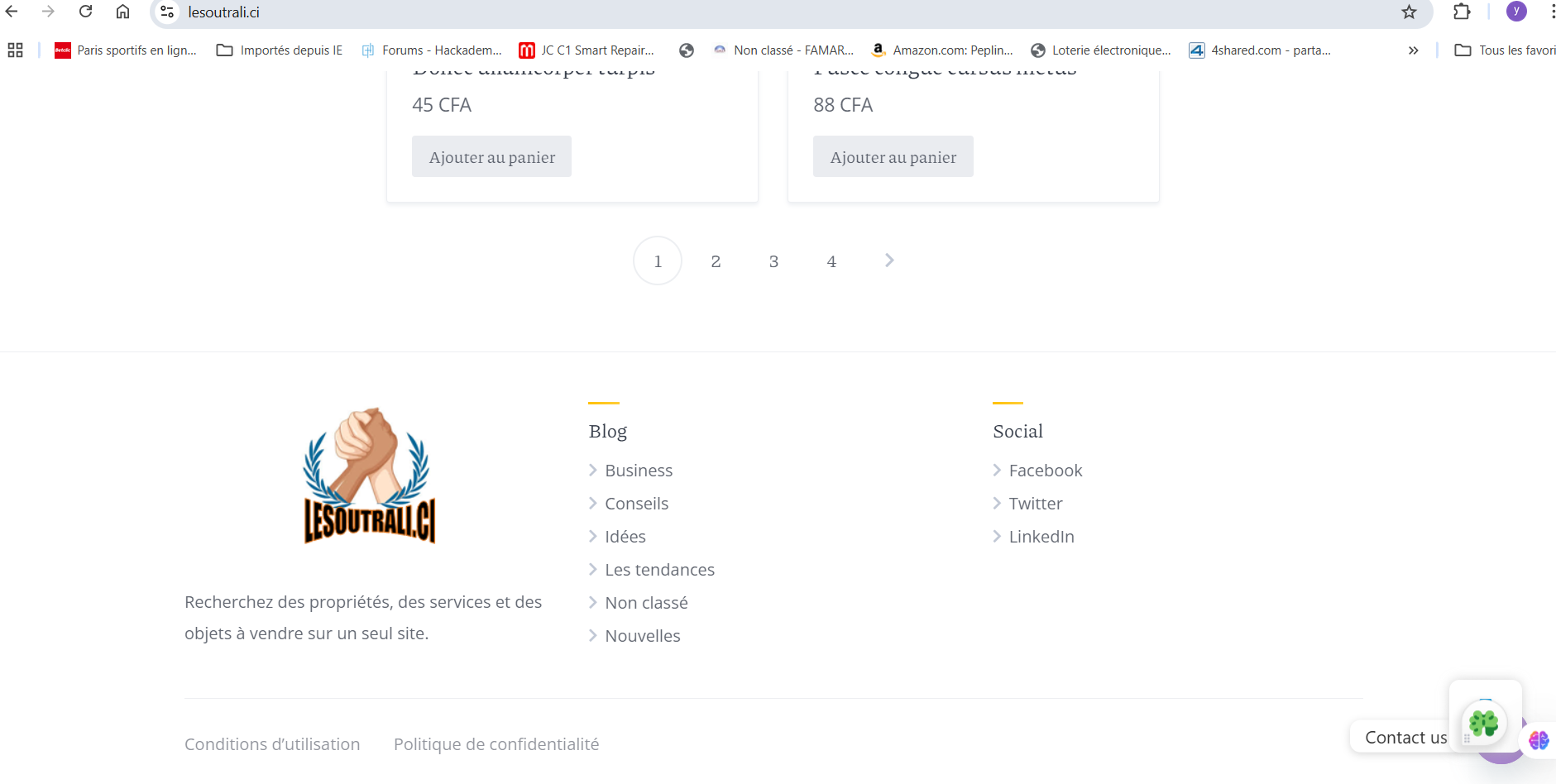This screenshot has height=784, width=1556.
Task: Go back with the browser back arrow
Action: point(12,12)
